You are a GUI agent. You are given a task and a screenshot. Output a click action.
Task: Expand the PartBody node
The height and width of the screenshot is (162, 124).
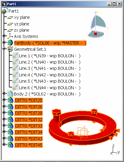tap(4, 42)
